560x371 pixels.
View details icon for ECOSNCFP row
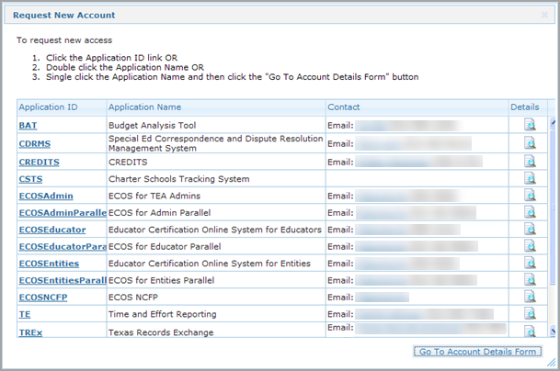tap(529, 298)
